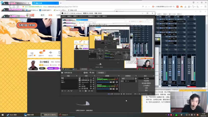This screenshot has width=208, height=117.
Task: Open hao123 bookmark in bookmarks bar
Action: tap(60, 10)
